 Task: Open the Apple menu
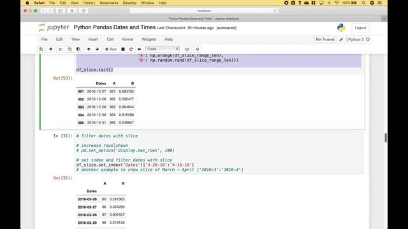[27, 3]
